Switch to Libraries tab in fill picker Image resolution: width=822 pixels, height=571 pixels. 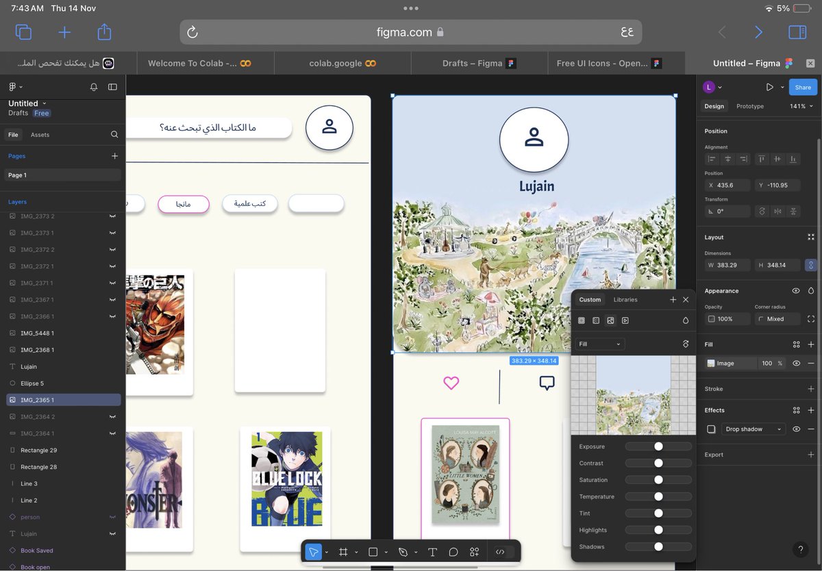(625, 300)
